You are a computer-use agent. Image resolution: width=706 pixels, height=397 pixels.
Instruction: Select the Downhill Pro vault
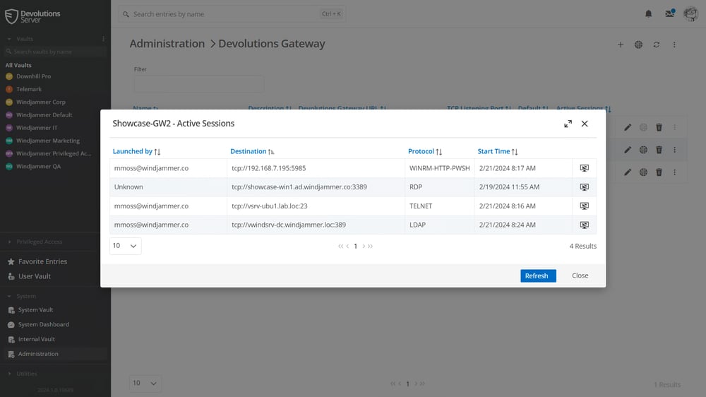(x=33, y=76)
